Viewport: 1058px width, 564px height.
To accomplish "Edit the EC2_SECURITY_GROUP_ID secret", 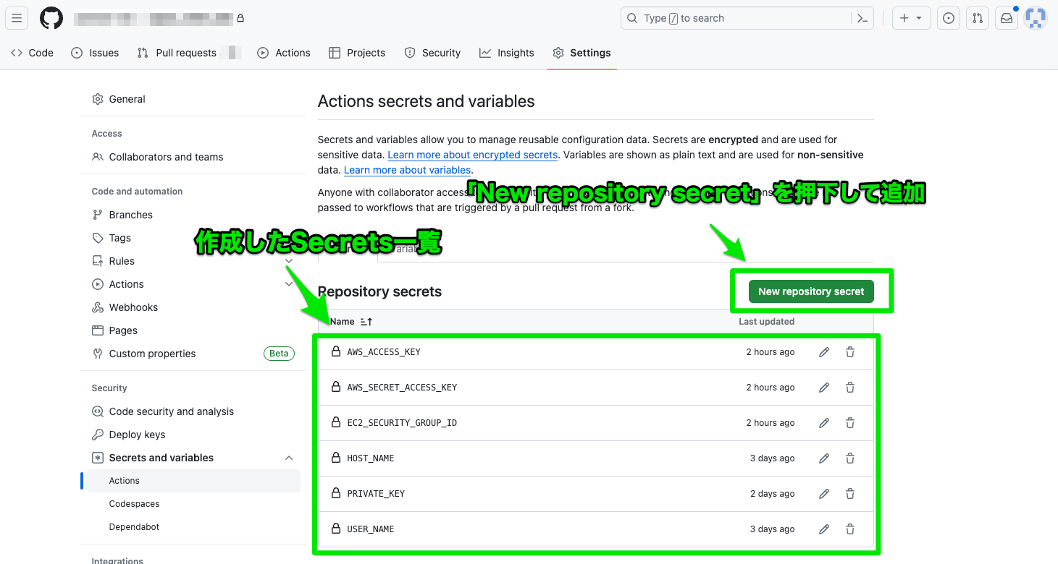I will [x=823, y=422].
